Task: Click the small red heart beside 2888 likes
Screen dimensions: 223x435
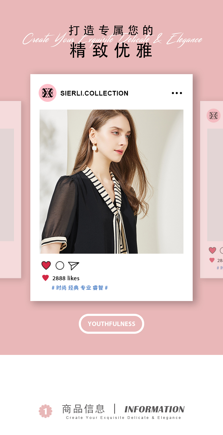Action: pyautogui.click(x=45, y=278)
